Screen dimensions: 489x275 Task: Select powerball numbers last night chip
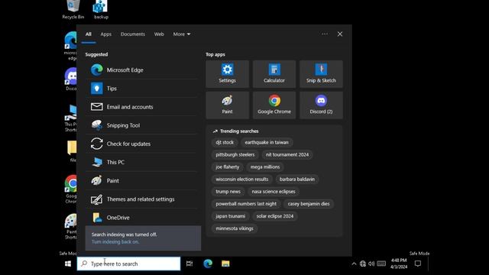pos(246,204)
